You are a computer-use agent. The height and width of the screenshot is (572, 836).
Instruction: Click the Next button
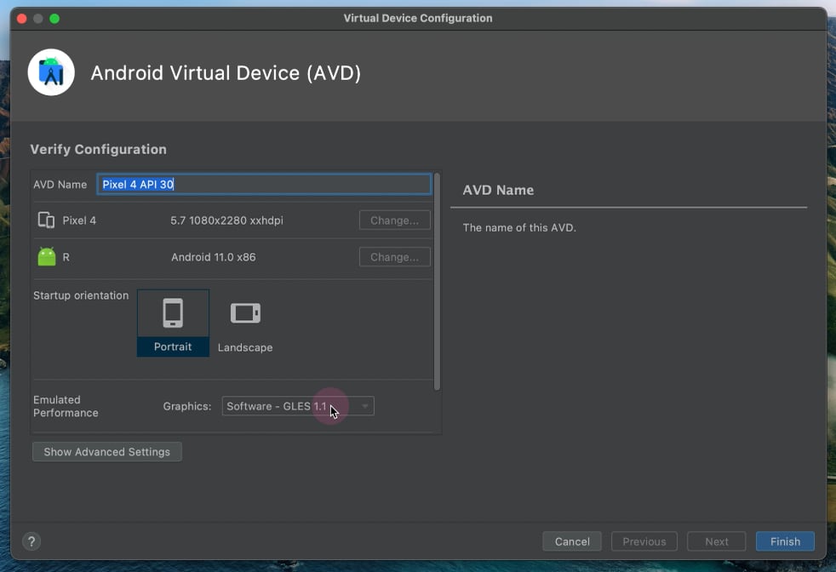[717, 541]
